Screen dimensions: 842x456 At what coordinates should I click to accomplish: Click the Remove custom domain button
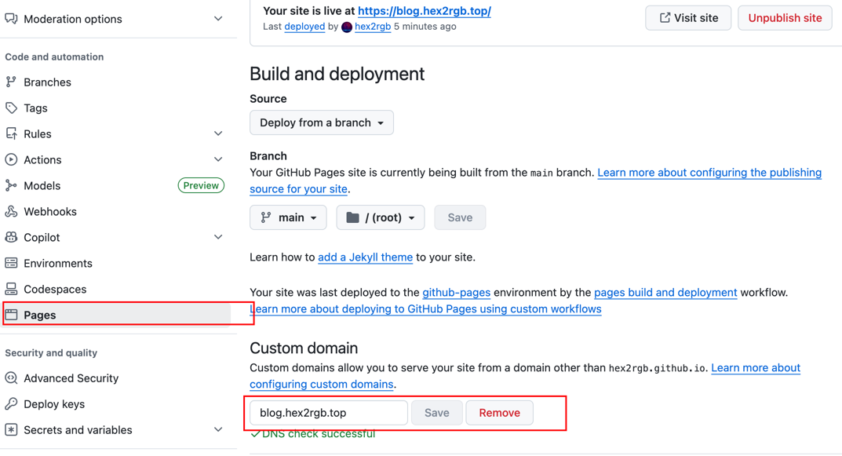pos(499,412)
